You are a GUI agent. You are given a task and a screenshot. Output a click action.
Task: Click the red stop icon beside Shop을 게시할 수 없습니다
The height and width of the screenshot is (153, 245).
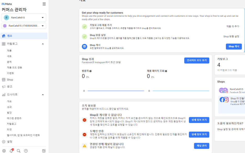[x=85, y=120]
